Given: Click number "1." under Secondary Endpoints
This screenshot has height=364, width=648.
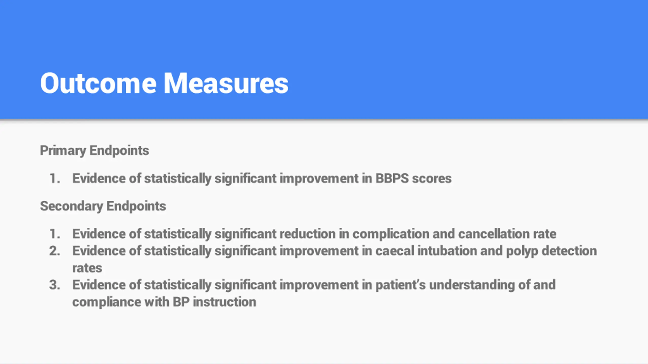Looking at the screenshot, I should 55,234.
